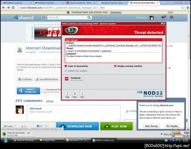Click the DOWNLOAD NOW button

pos(77,126)
